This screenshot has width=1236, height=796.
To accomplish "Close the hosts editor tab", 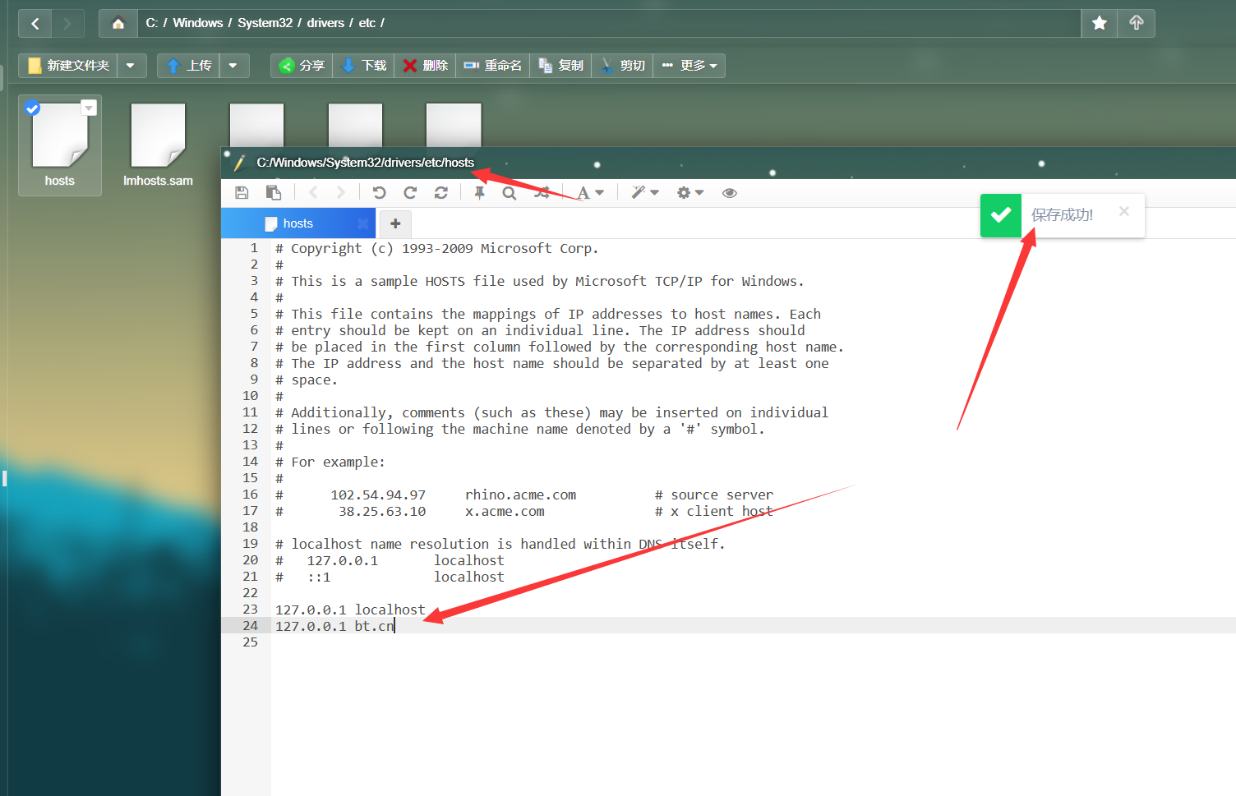I will pyautogui.click(x=362, y=223).
